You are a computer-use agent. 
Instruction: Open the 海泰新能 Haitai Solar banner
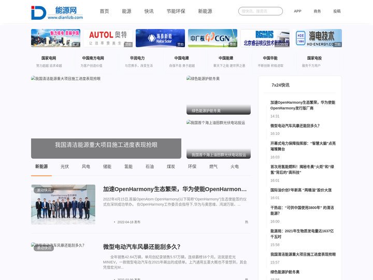160,38
